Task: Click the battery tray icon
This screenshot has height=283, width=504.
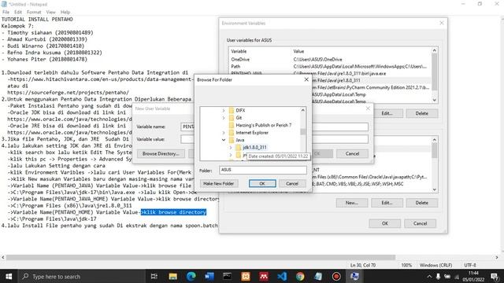Action: 447,276
